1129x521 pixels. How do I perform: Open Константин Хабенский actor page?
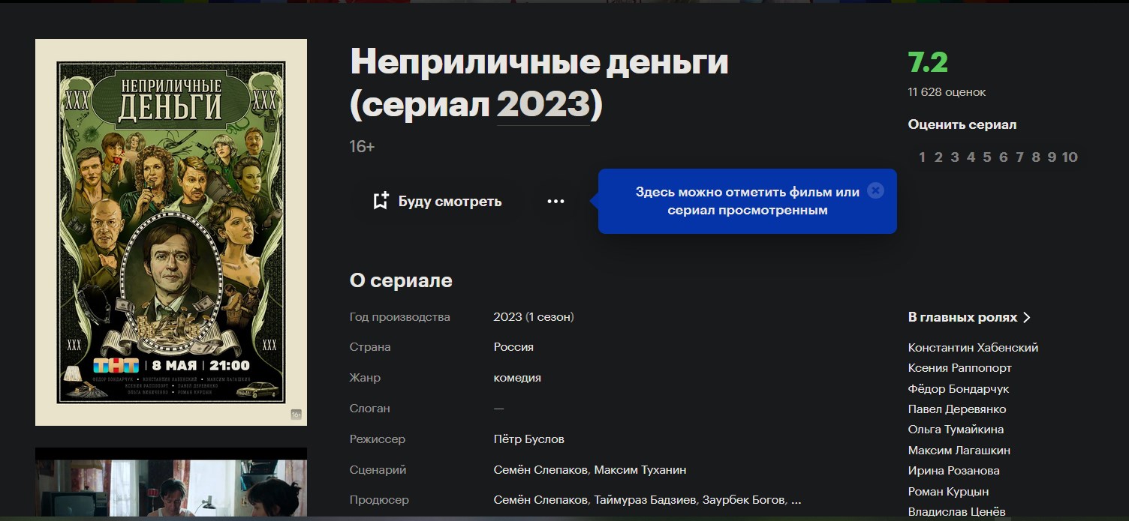tap(973, 348)
